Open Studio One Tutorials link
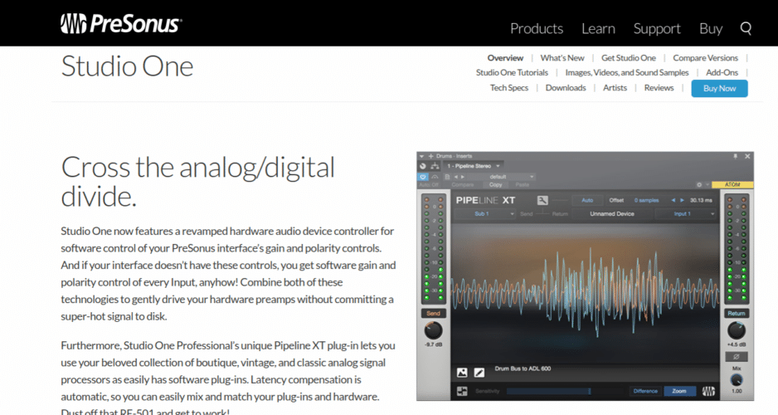Image resolution: width=778 pixels, height=415 pixels. click(512, 72)
